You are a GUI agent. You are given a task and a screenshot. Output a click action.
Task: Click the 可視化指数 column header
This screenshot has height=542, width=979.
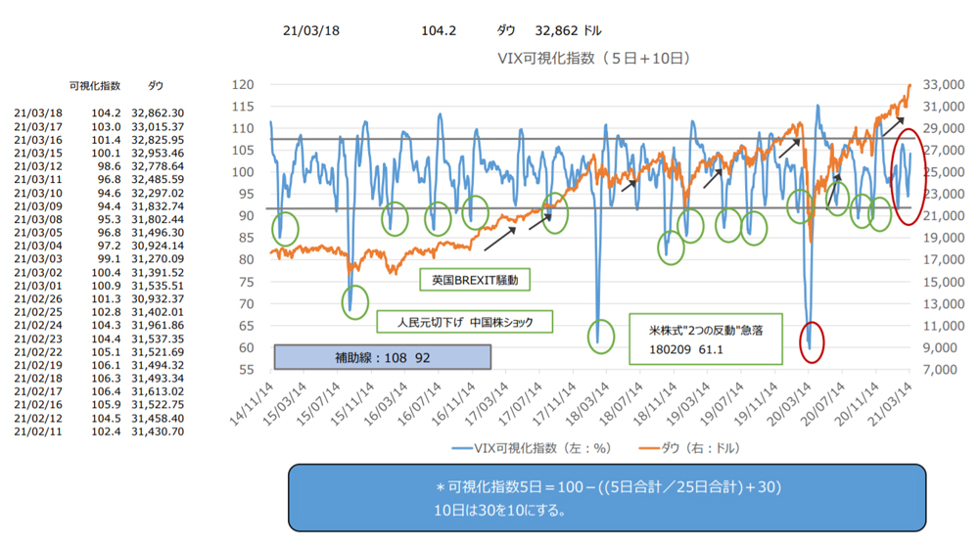click(x=95, y=85)
